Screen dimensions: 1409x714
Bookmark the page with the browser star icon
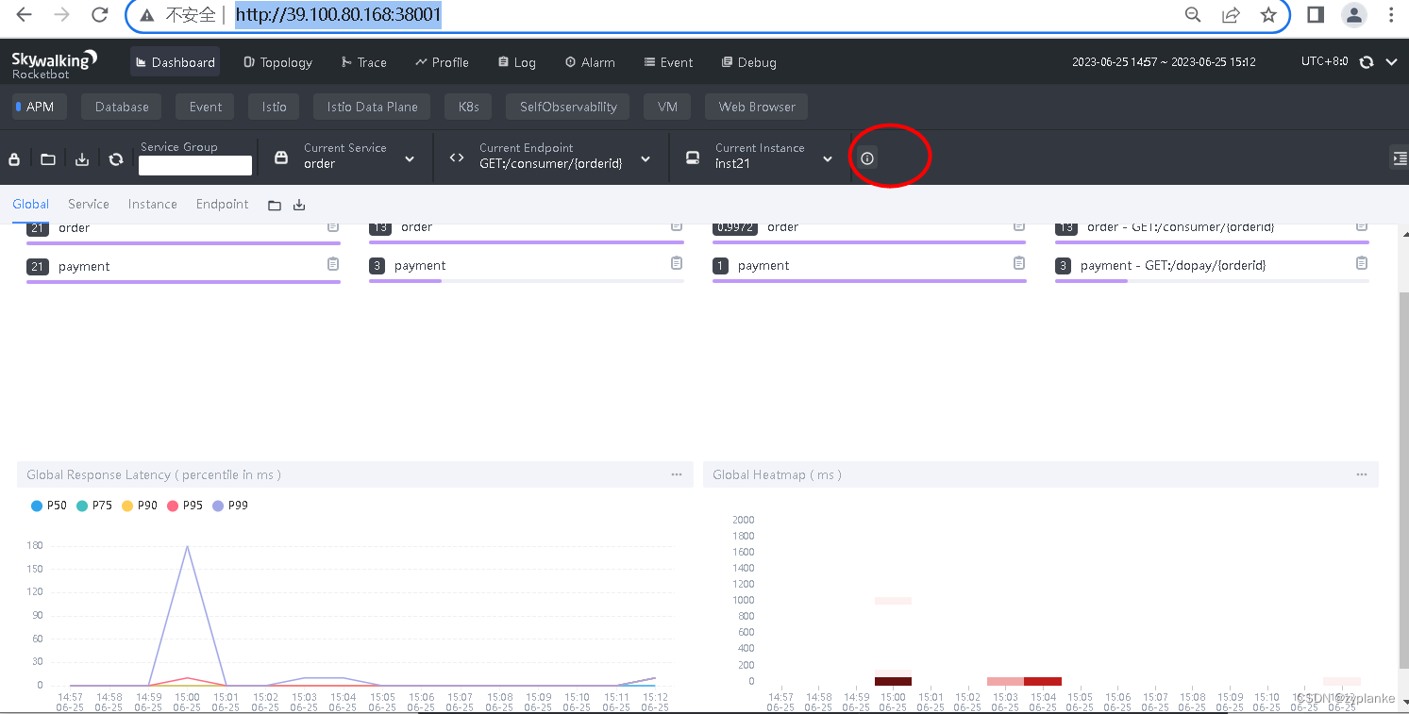pos(1268,15)
